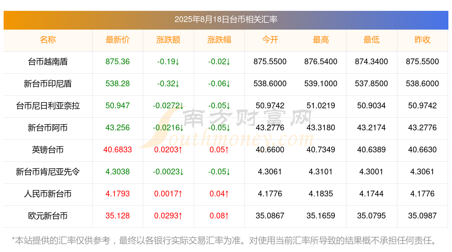Screen dimensions: 452x252
Task: Click the high value 43.3180
Action: pos(321,128)
